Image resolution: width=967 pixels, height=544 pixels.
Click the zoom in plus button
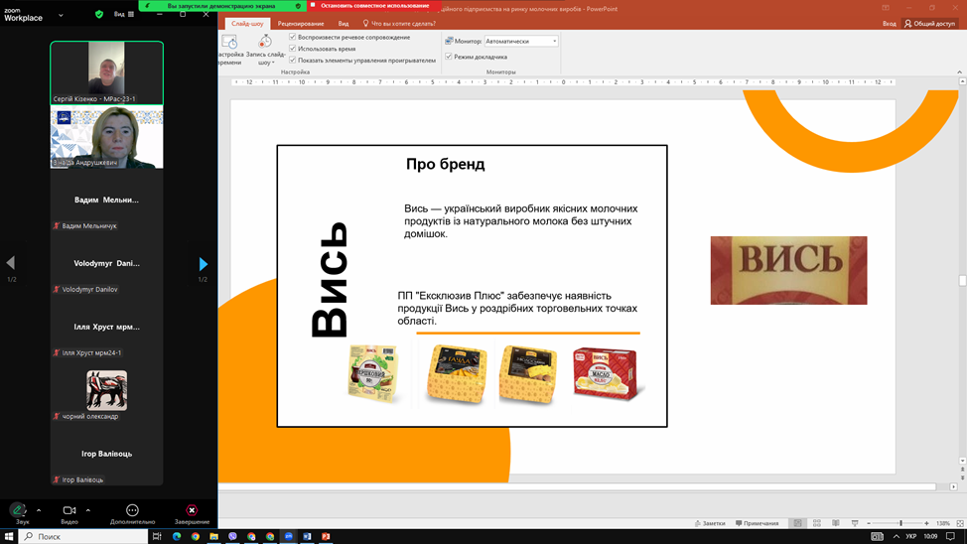(x=926, y=523)
